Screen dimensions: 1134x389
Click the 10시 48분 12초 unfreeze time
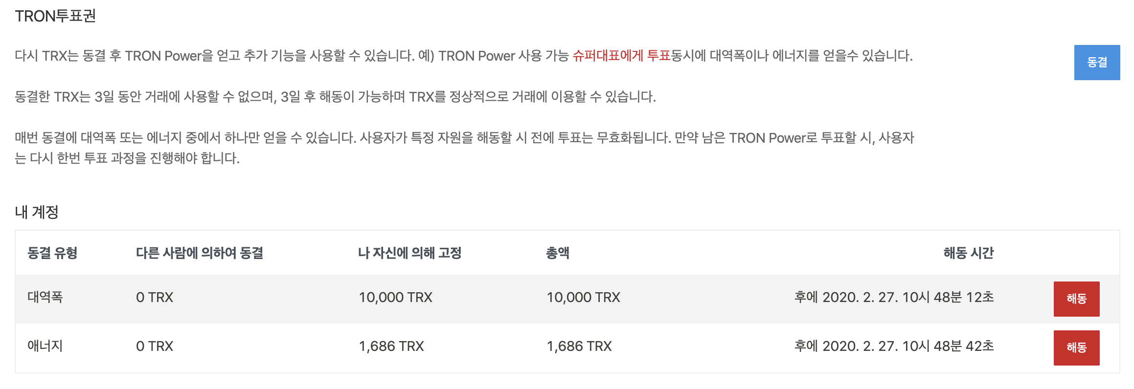point(894,297)
